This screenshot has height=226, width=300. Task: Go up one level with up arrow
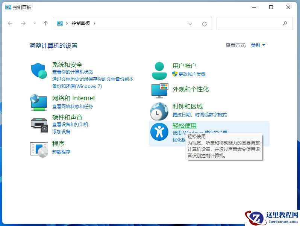click(x=45, y=23)
